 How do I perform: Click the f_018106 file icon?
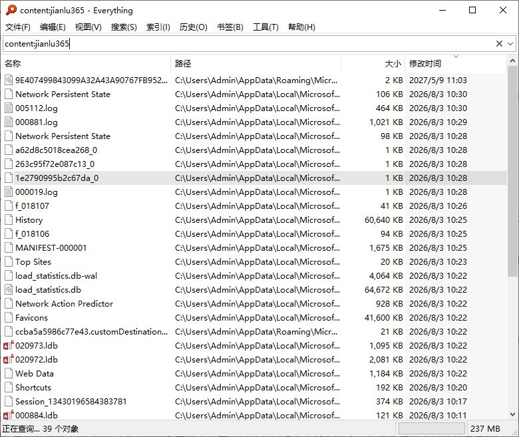point(9,234)
